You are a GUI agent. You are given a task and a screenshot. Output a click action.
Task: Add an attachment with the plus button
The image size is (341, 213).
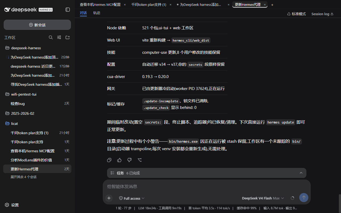109,198
